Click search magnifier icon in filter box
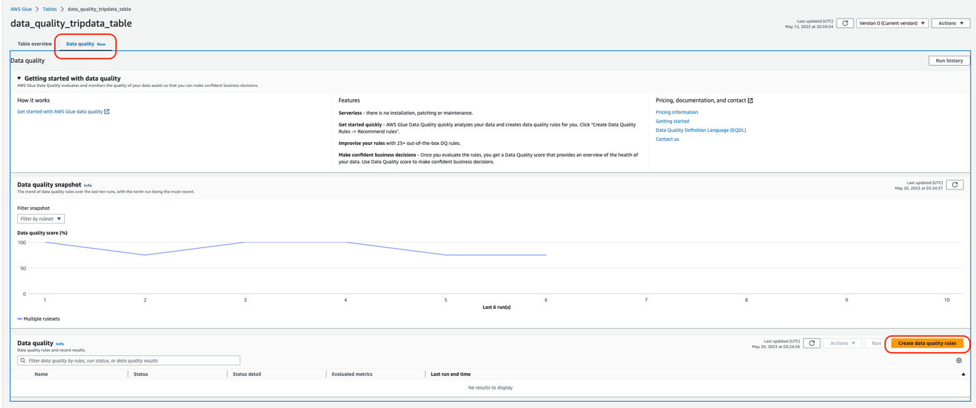976x408 pixels. [x=23, y=360]
